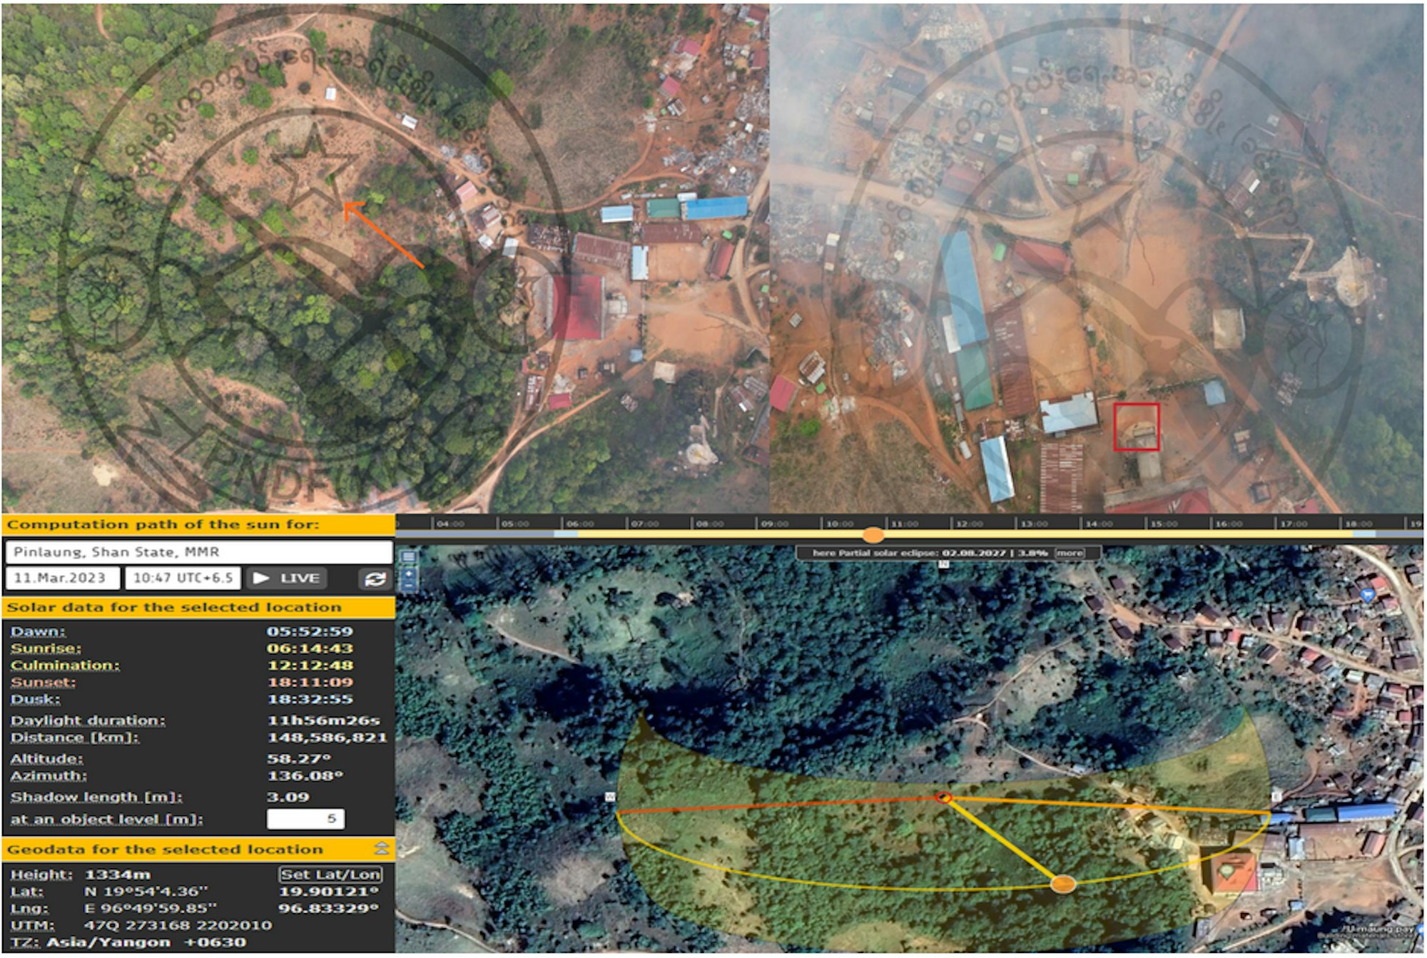Zoom in on the map

409,574
